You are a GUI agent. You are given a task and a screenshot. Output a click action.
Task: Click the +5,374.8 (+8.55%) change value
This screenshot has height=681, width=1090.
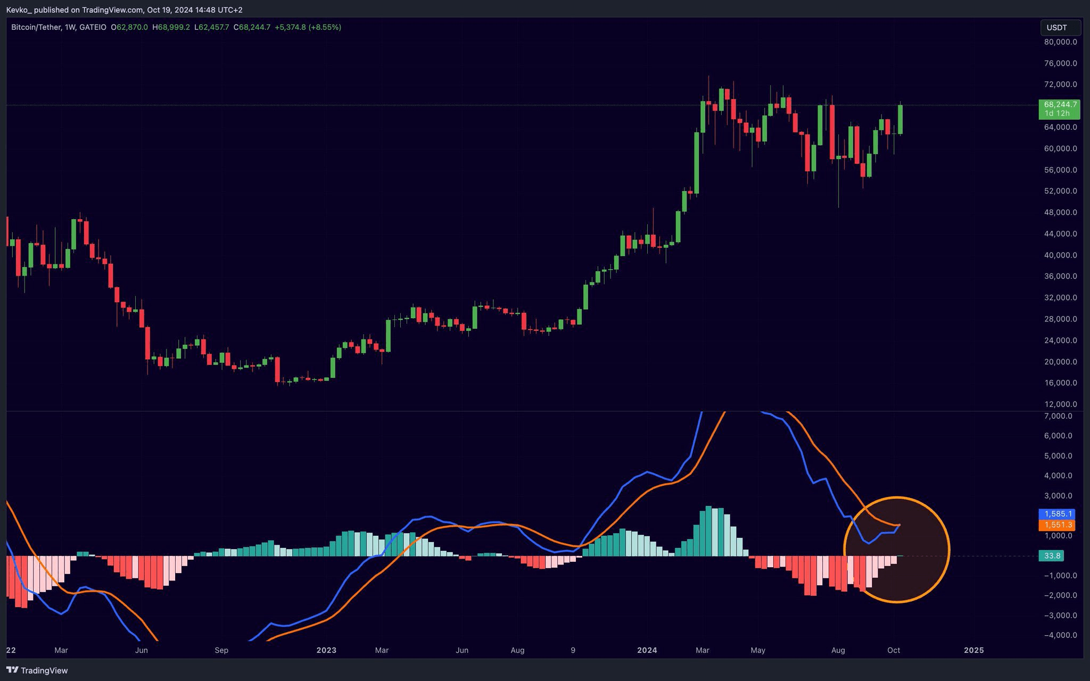(x=308, y=27)
